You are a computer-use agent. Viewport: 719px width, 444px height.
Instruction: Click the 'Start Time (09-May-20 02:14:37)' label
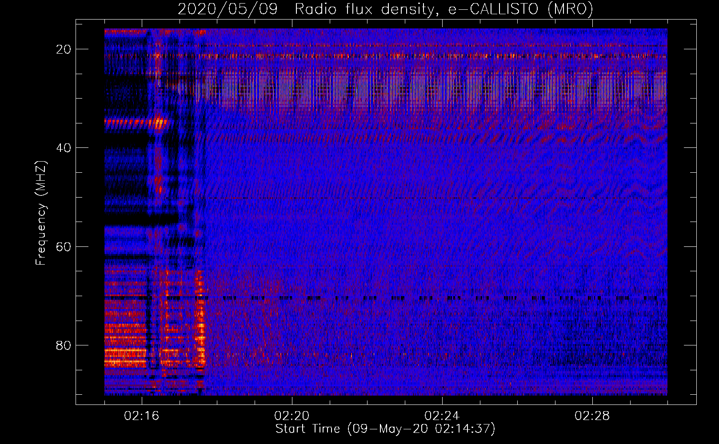385,429
